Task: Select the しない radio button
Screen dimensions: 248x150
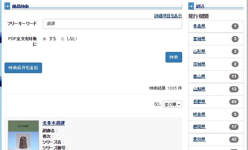Action: click(x=63, y=39)
